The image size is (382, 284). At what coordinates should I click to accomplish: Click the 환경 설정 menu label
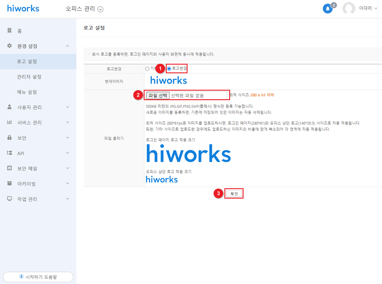pyautogui.click(x=27, y=46)
